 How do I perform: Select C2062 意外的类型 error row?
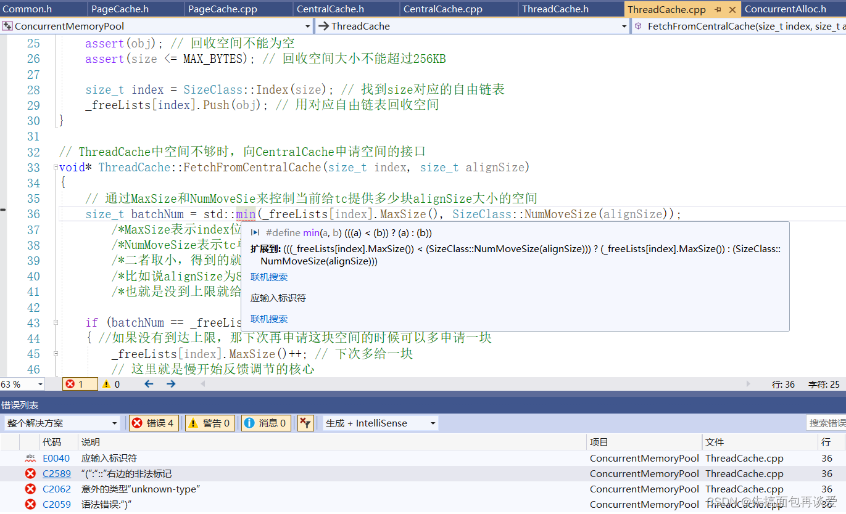[x=423, y=489]
